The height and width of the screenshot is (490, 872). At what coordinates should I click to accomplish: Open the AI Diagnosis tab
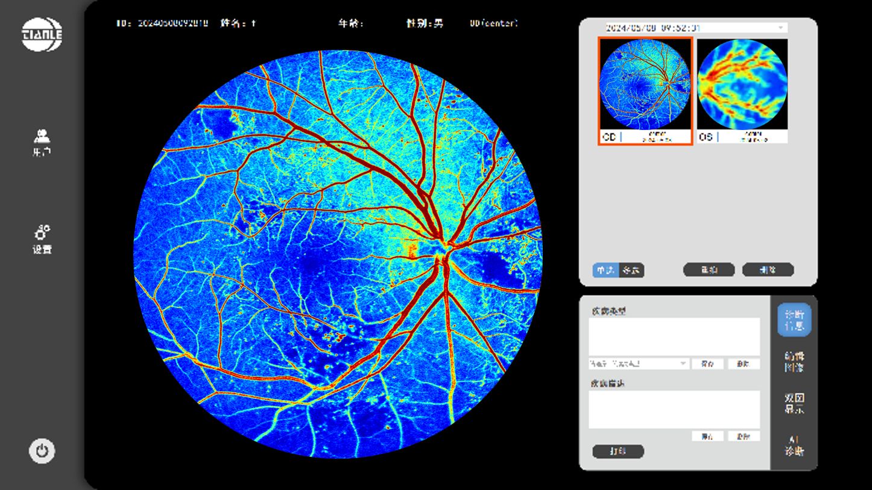point(794,445)
